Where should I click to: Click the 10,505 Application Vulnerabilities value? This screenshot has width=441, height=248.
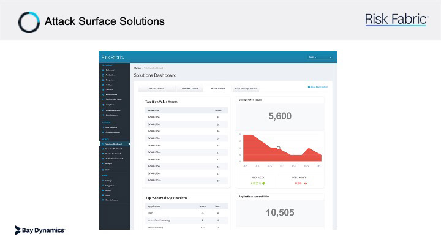[x=280, y=212]
